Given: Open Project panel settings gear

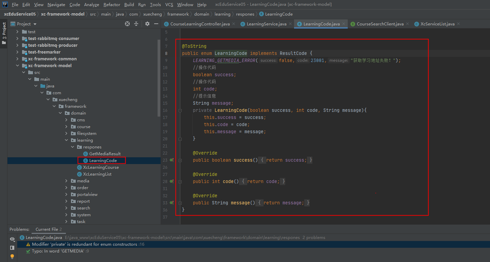Looking at the screenshot, I should pyautogui.click(x=147, y=24).
